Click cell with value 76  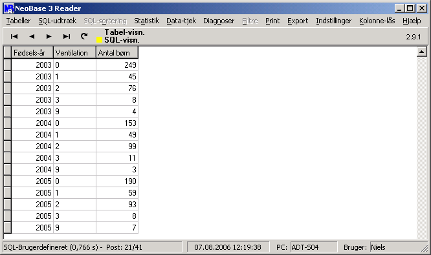[x=117, y=88]
